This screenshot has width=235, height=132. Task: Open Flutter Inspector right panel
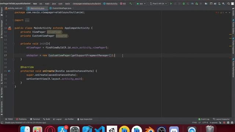234,46
